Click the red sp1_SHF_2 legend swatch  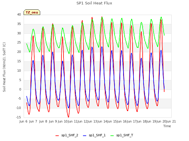[57, 136]
